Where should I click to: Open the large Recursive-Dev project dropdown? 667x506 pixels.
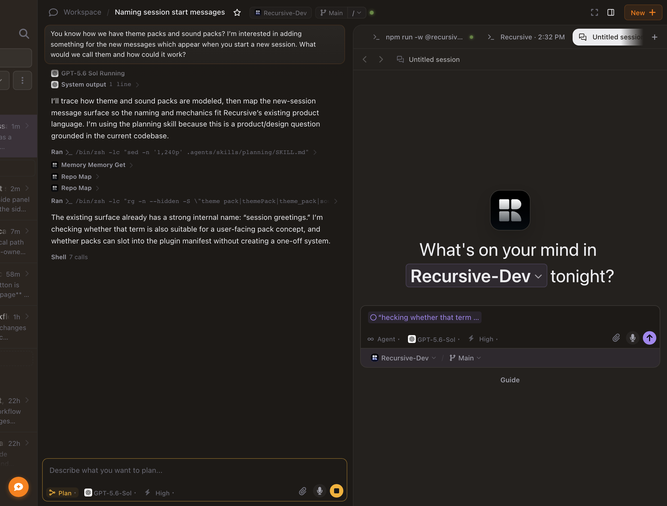(x=476, y=276)
